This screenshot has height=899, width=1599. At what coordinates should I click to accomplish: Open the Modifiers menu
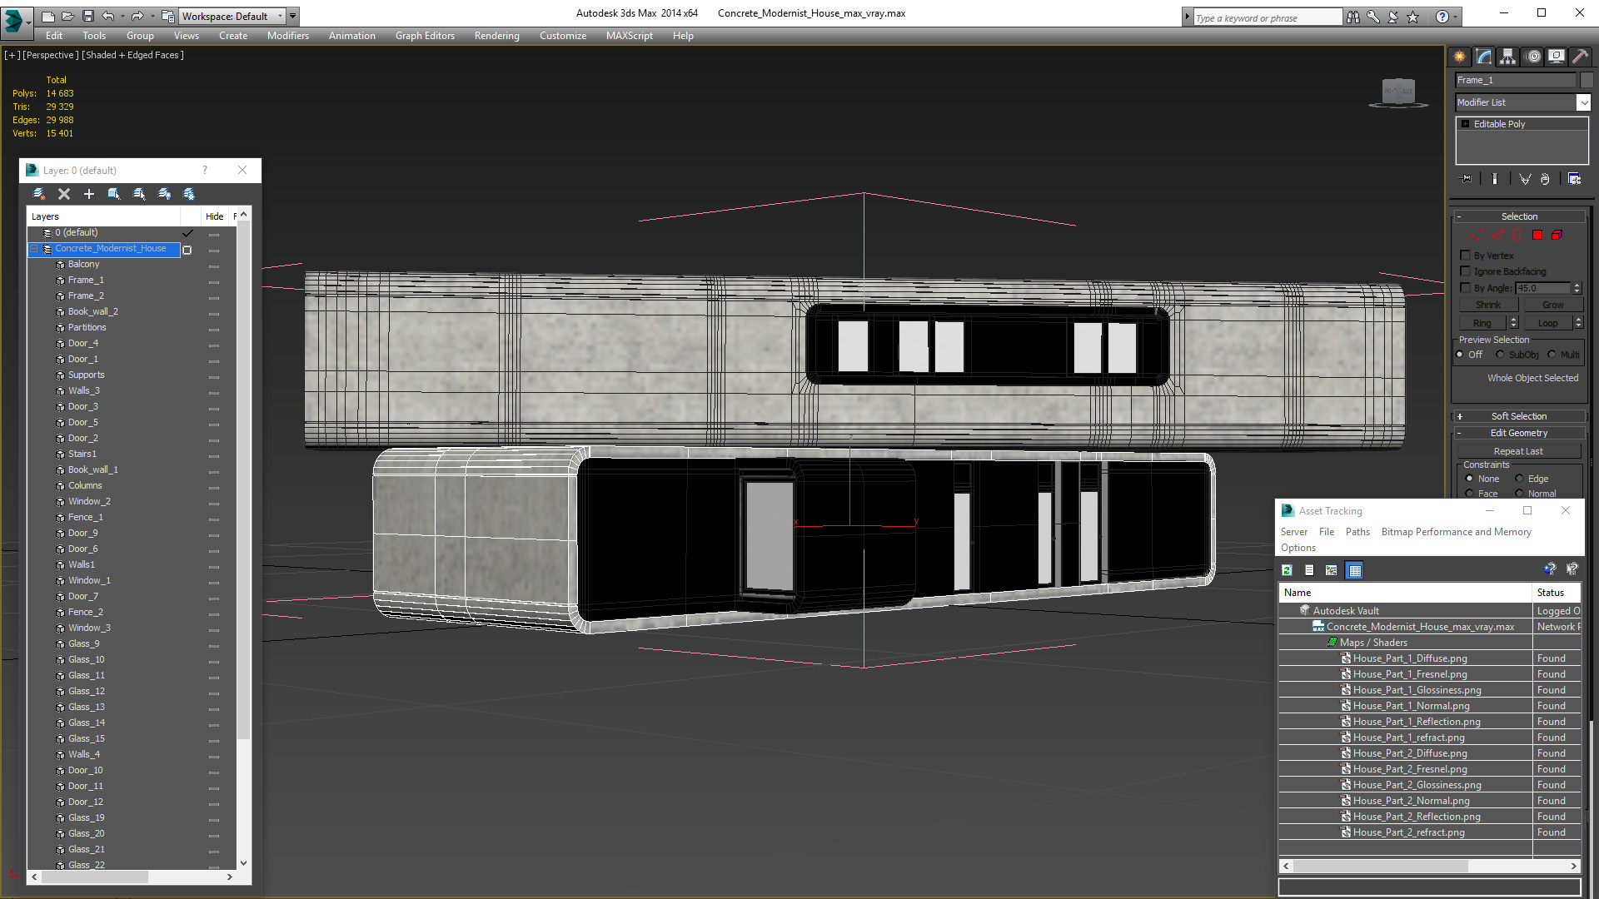click(288, 36)
